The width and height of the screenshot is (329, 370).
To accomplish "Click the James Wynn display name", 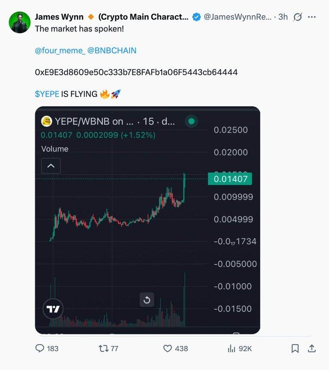I will click(59, 17).
